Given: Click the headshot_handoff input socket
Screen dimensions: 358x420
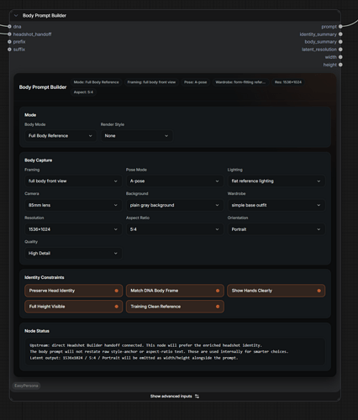Looking at the screenshot, I should click(9, 34).
